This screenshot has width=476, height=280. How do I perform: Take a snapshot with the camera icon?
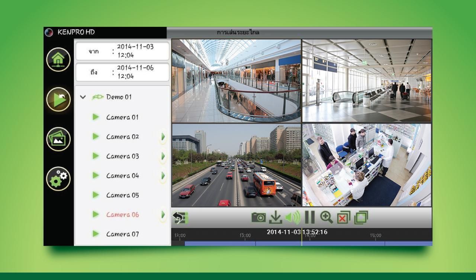point(258,217)
